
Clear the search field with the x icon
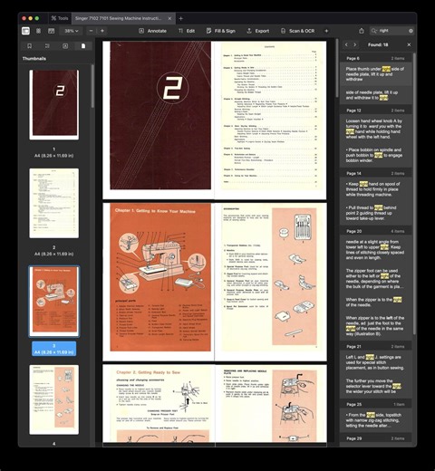(x=411, y=31)
